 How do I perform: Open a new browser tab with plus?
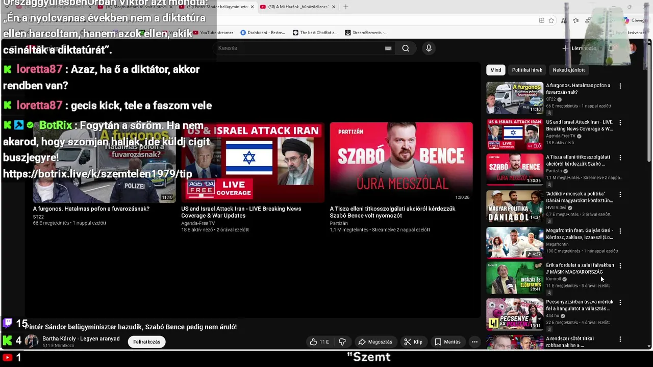345,7
